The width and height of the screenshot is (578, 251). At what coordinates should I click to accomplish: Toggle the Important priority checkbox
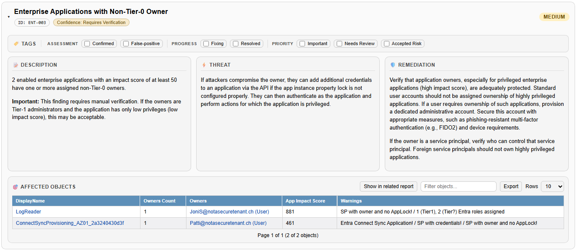(x=302, y=43)
